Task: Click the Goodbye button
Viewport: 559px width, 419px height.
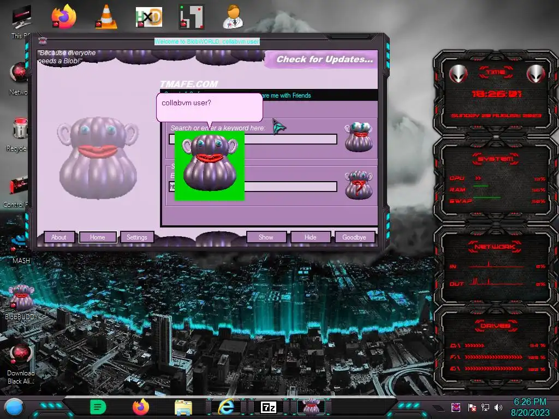Action: 354,237
